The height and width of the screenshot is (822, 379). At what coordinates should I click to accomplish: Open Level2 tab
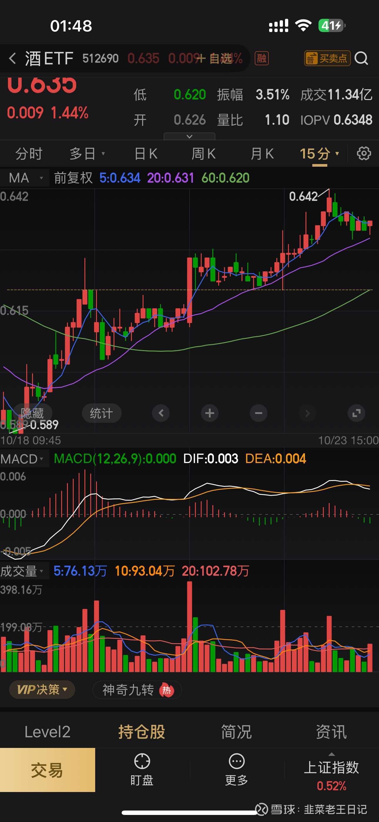point(47,732)
